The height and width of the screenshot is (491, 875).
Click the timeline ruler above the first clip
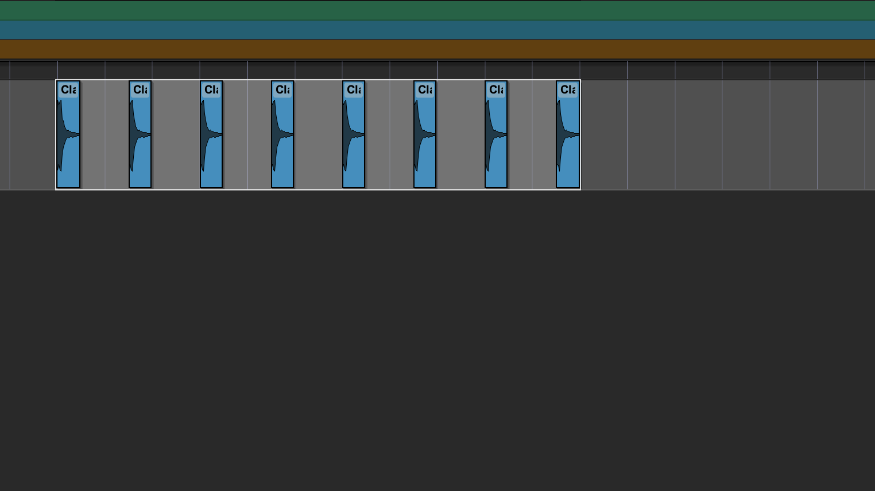(x=68, y=70)
